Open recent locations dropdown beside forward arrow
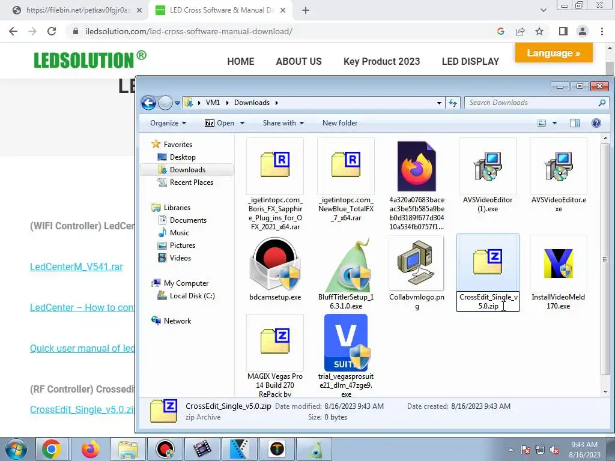Image resolution: width=615 pixels, height=461 pixels. point(177,103)
